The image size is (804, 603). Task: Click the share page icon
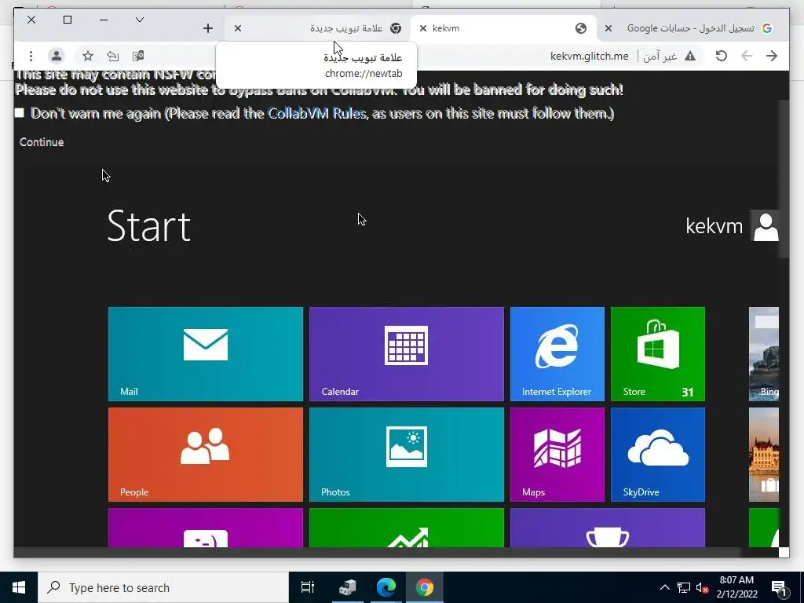pos(113,56)
